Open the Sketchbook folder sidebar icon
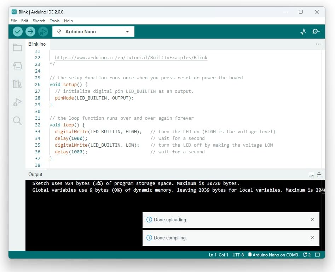 [x=17, y=47]
